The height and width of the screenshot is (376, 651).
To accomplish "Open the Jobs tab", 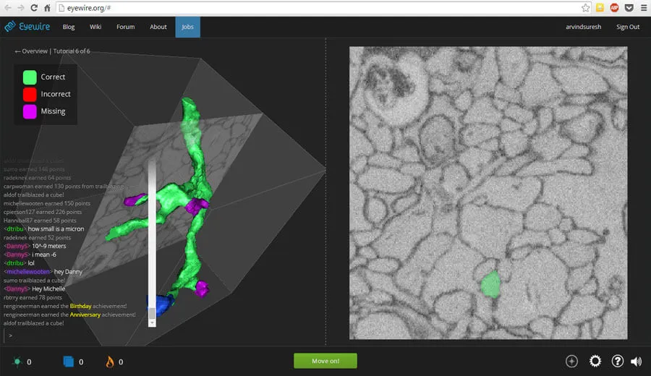I will [187, 27].
